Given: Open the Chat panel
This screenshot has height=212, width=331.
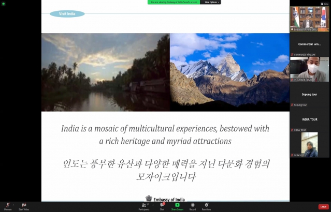Looking at the screenshot, I should pyautogui.click(x=162, y=205).
